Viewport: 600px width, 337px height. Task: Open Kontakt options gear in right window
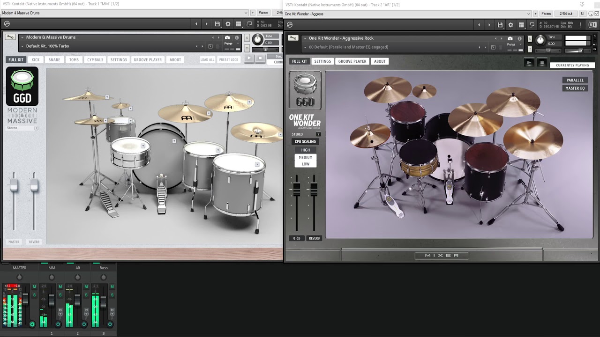511,25
